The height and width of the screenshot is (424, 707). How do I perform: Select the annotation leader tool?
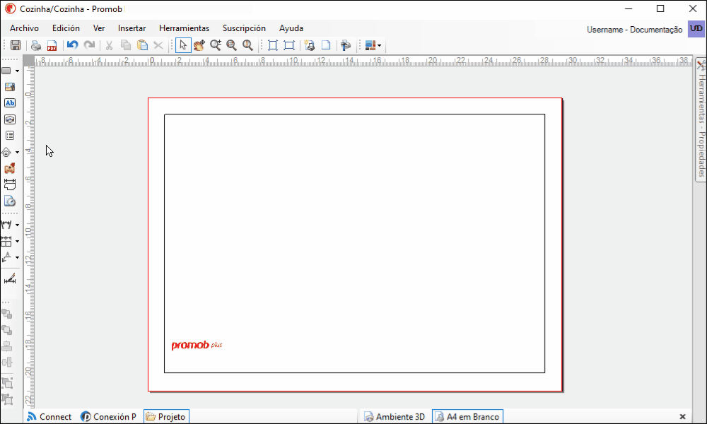click(7, 257)
